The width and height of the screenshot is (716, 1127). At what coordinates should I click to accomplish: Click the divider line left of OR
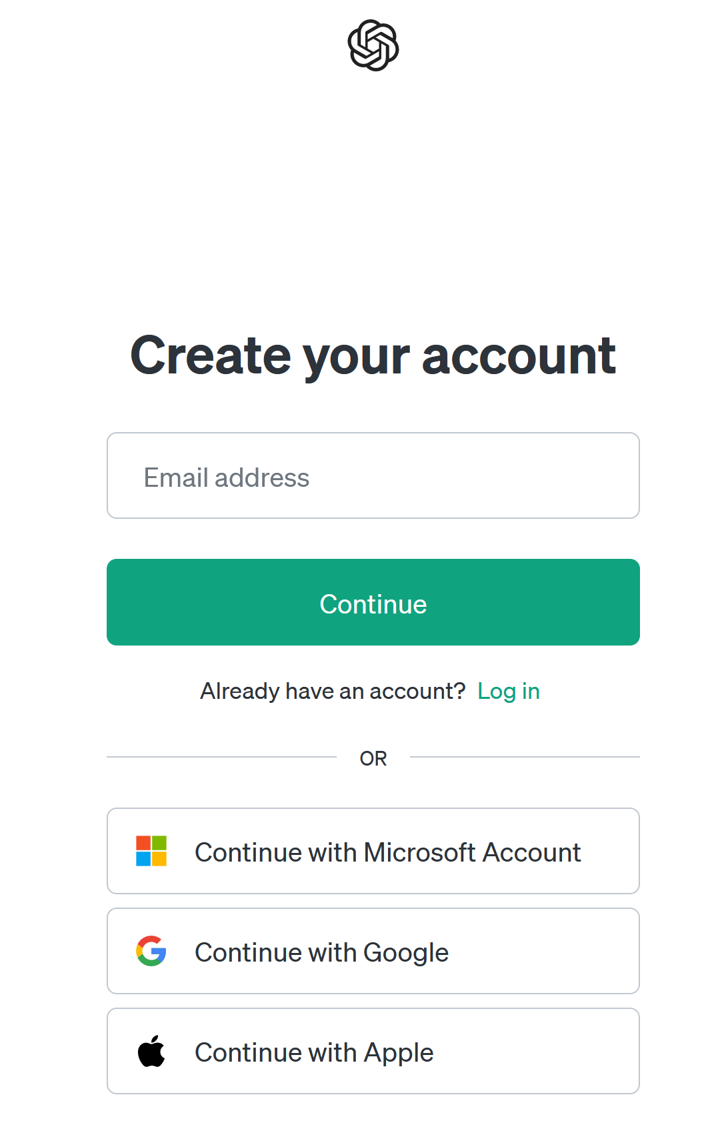click(x=221, y=757)
